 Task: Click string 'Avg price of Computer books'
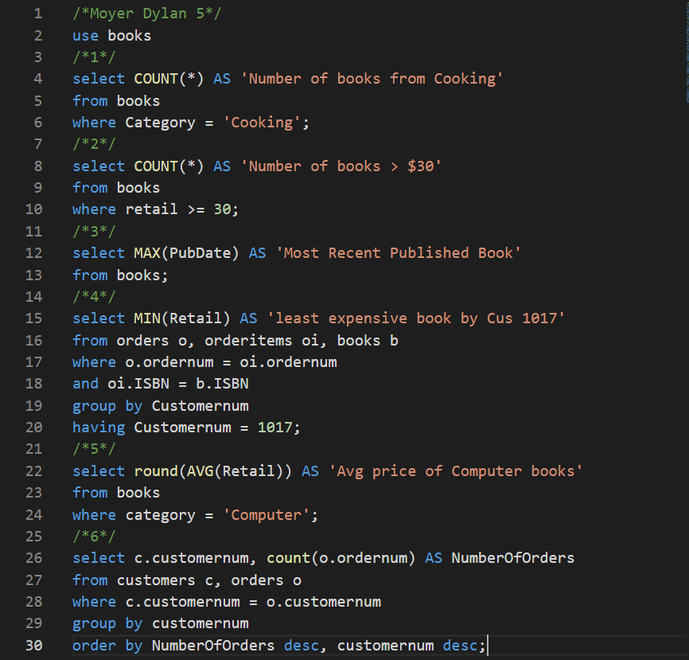click(456, 471)
